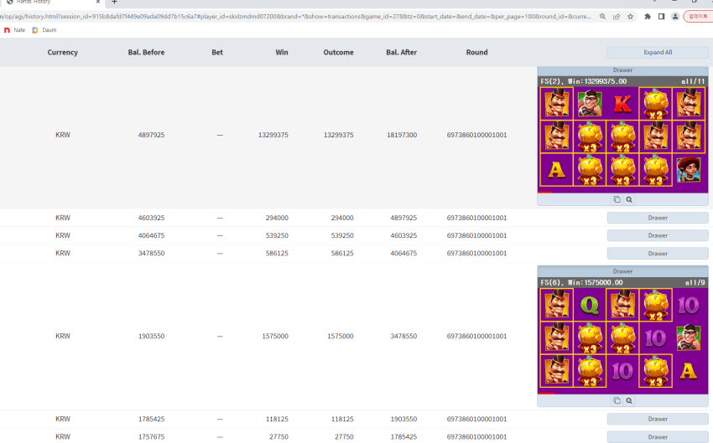
Task: Open the Daum bookmark
Action: pos(44,30)
